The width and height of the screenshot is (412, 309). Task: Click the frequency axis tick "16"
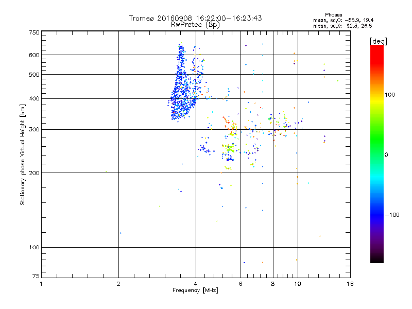click(350, 284)
